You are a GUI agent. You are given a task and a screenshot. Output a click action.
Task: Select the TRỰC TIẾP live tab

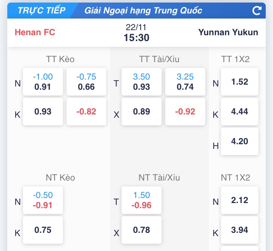click(41, 10)
